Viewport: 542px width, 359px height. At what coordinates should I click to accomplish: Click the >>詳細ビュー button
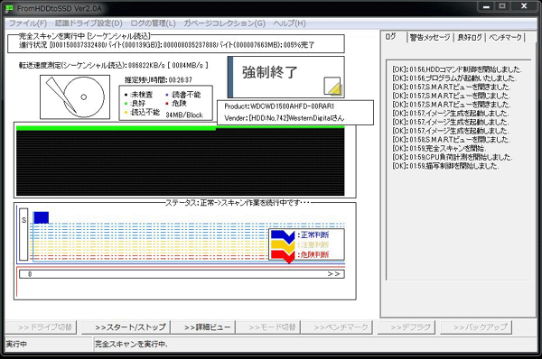coord(203,327)
